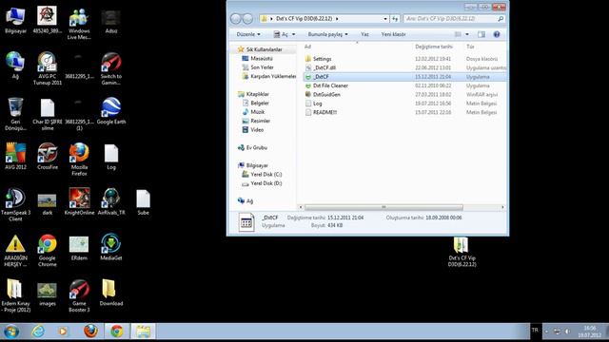Select the DvtGuidGen WinRAR archive
This screenshot has width=609, height=342.
[x=404, y=94]
